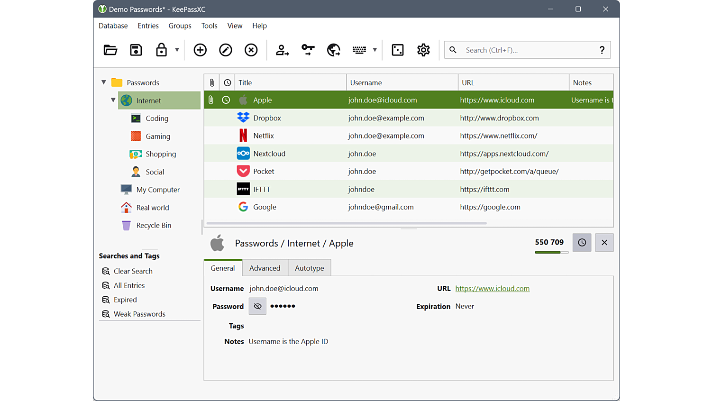Edit the selected entry with the pencil icon
Screen dimensions: 713x401
coord(226,50)
